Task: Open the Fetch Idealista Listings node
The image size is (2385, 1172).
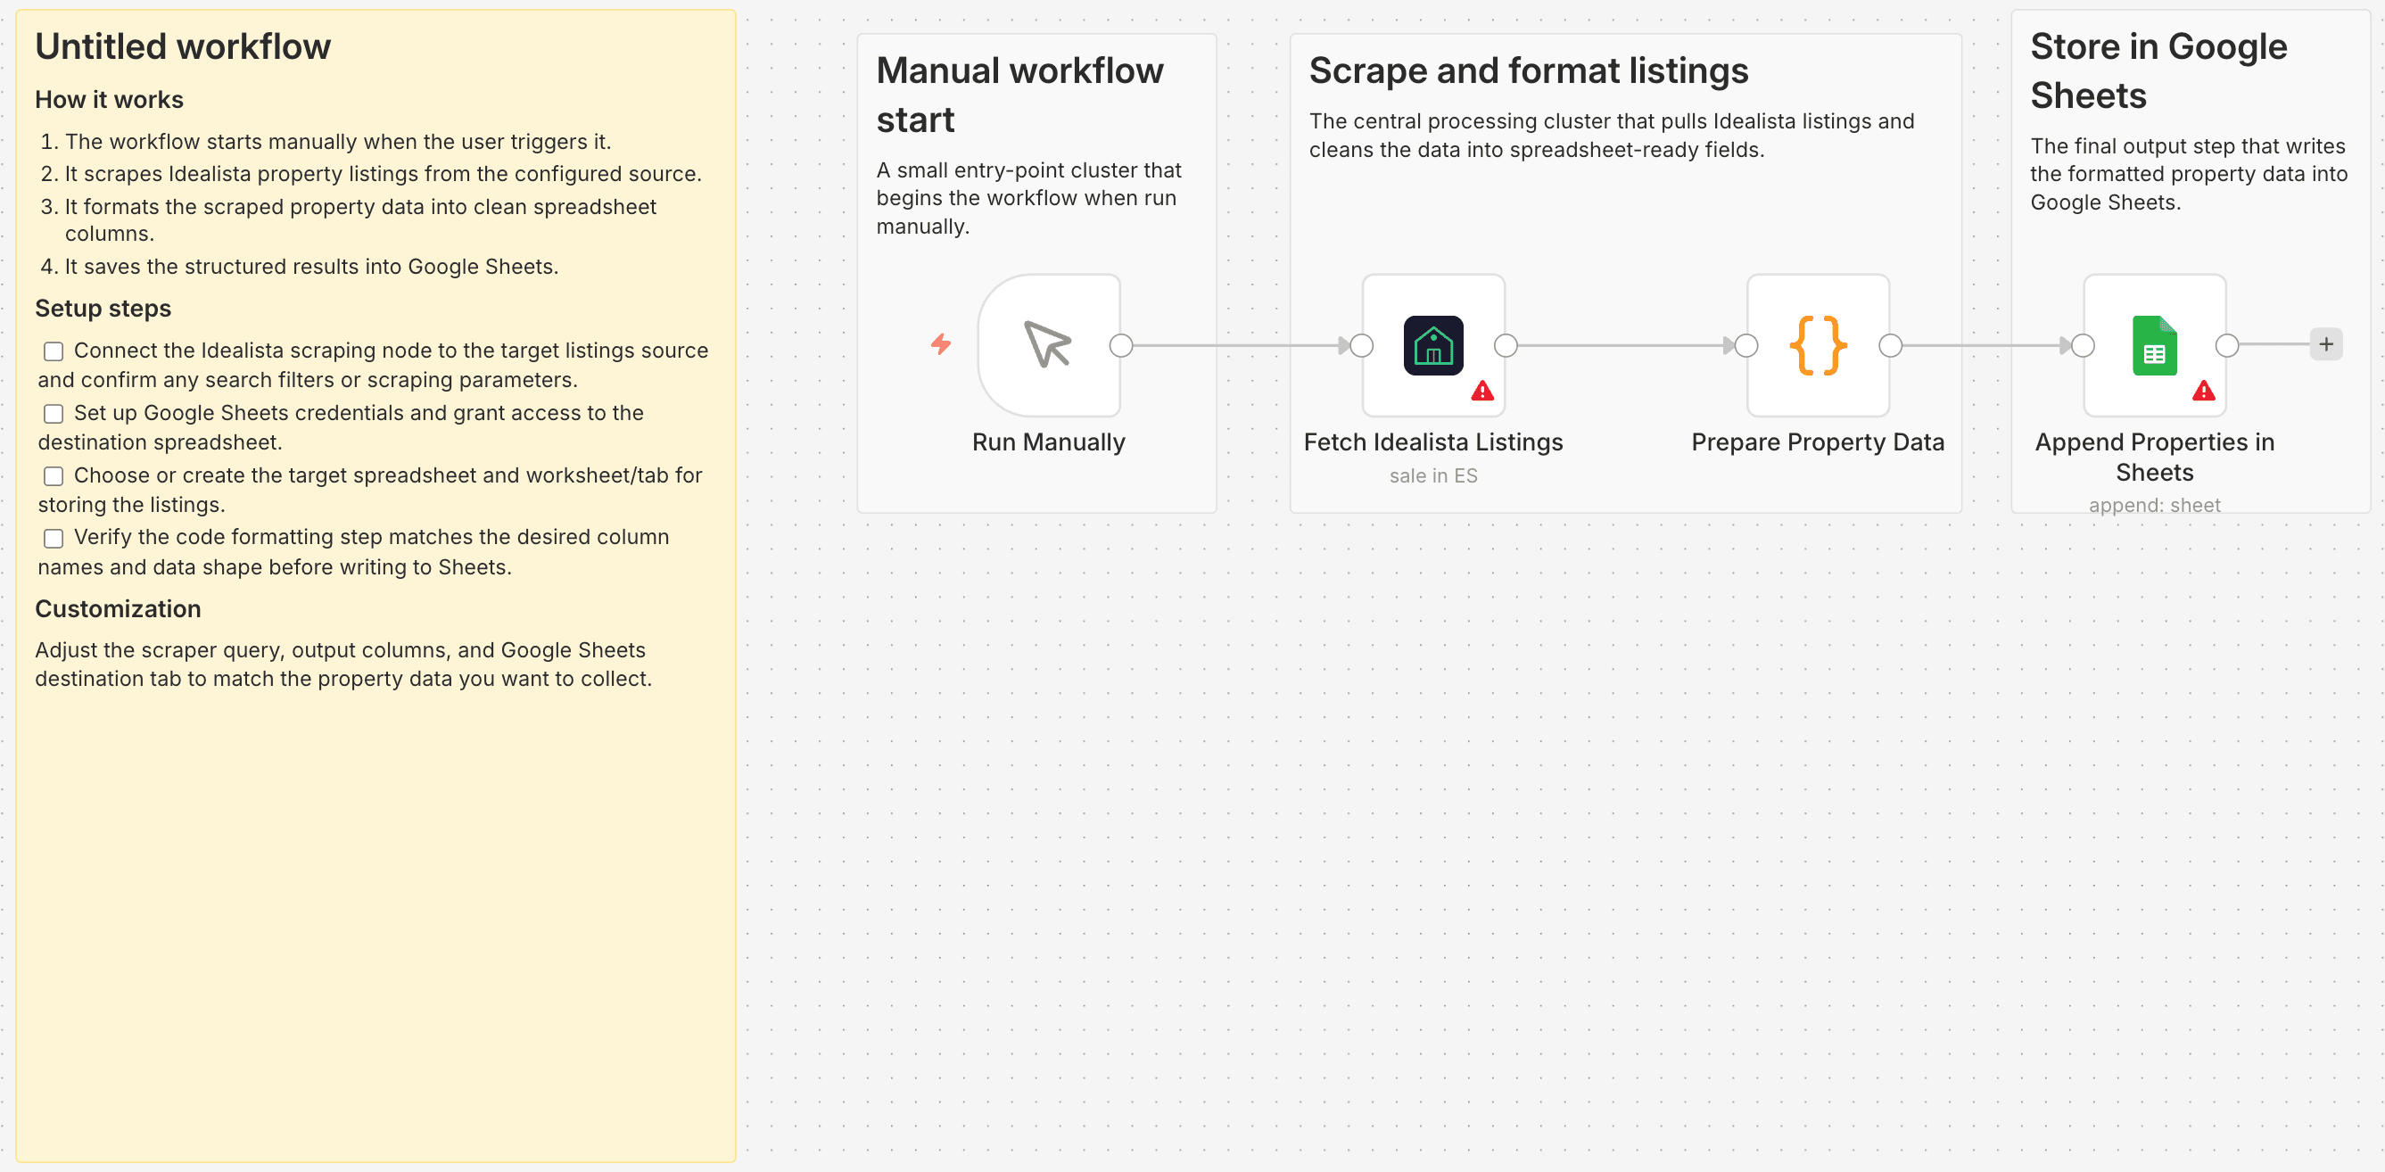Action: pyautogui.click(x=1432, y=344)
